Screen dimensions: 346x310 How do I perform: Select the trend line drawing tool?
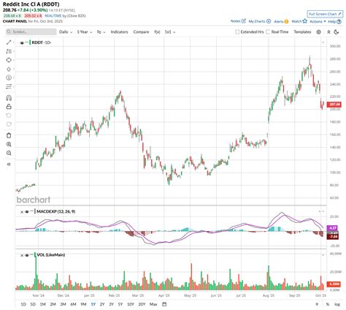tap(9, 42)
